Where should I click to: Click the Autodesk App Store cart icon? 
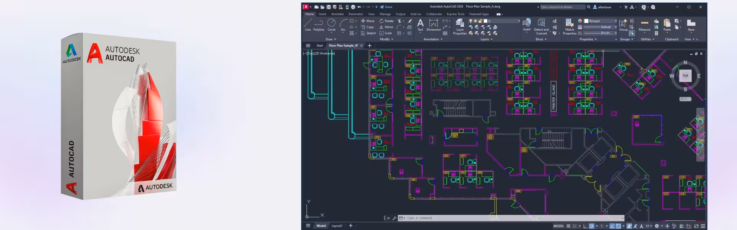(626, 7)
